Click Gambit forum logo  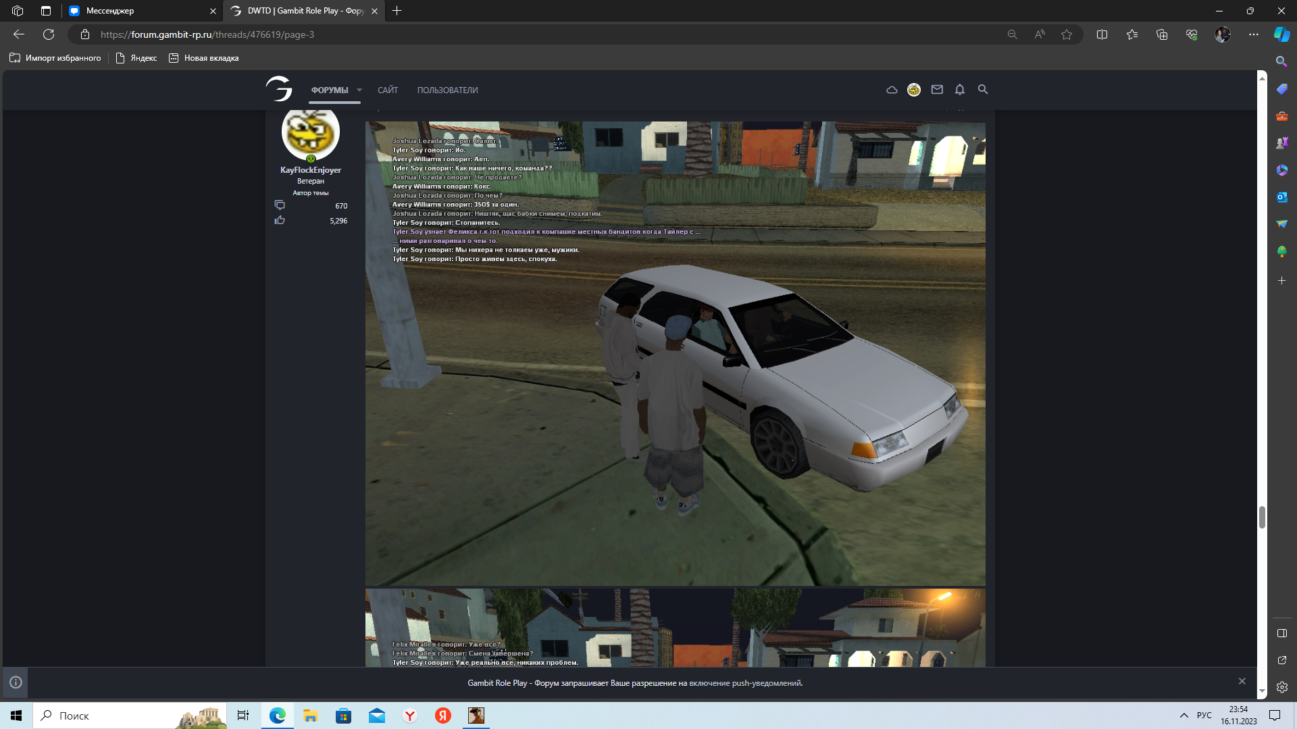coord(279,89)
